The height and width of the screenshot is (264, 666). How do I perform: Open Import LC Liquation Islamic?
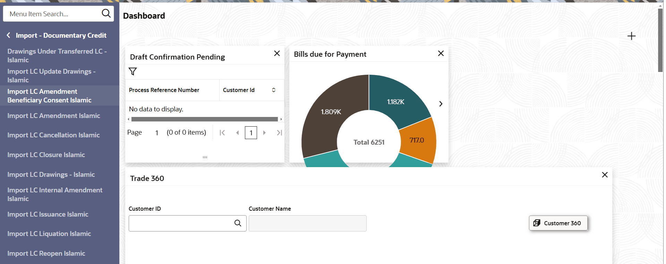(49, 234)
